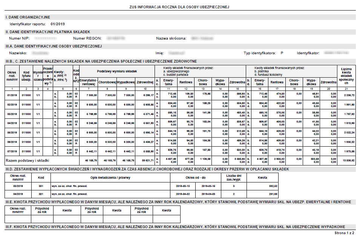The height and width of the screenshot is (236, 360).
Task: Select the Numer NIP label
Action: [19, 38]
